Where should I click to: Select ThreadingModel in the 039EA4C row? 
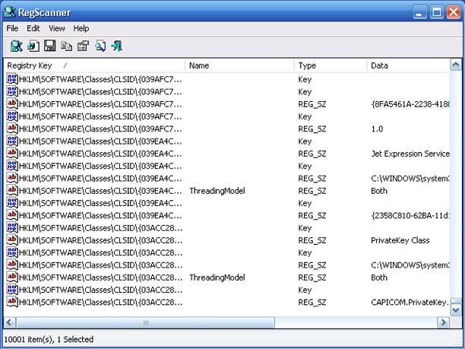(x=217, y=191)
